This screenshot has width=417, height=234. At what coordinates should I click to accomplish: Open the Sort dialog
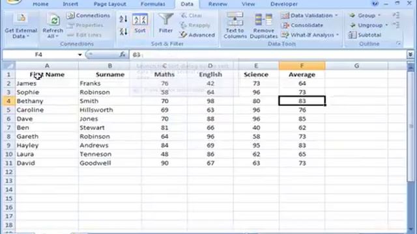click(140, 23)
